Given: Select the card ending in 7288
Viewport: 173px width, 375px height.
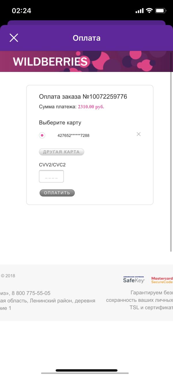Looking at the screenshot, I should tap(42, 135).
